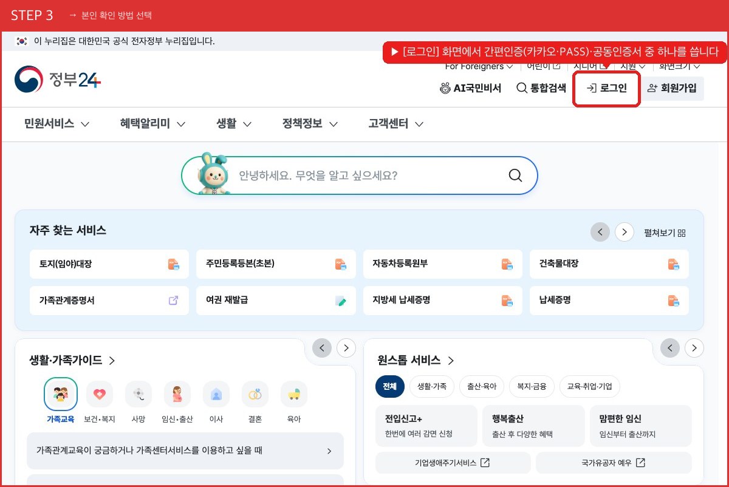
Task: Expand the 생활 menu
Action: pos(234,124)
